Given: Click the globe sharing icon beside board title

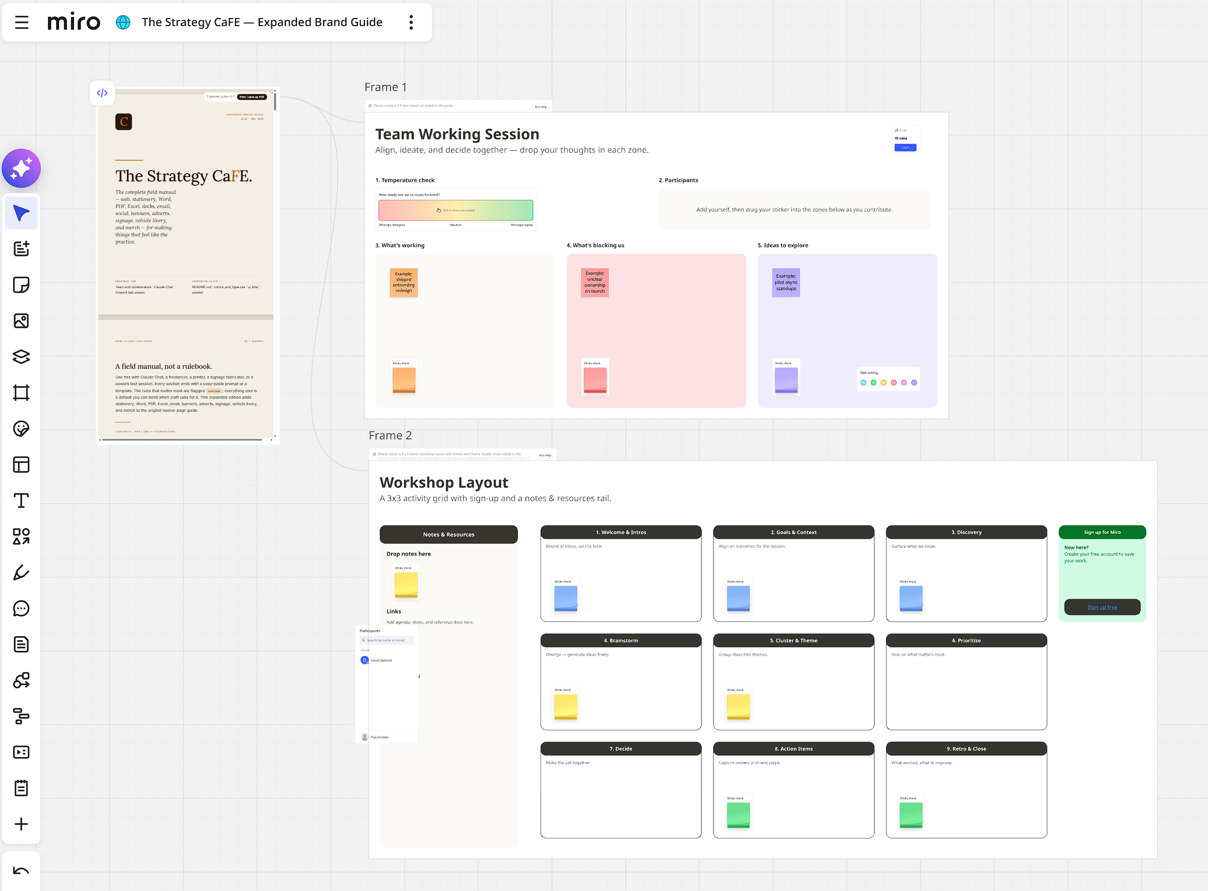Looking at the screenshot, I should pyautogui.click(x=123, y=22).
